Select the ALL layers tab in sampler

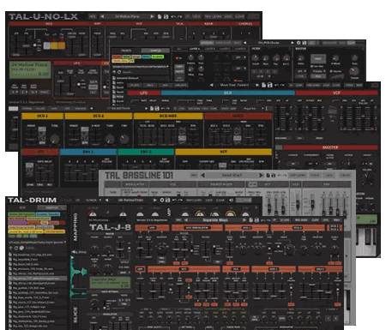[x=179, y=49]
